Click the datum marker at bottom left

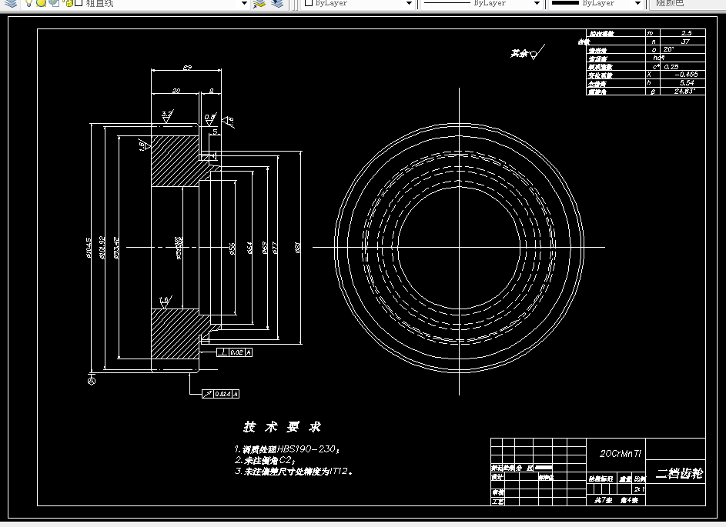[92, 381]
